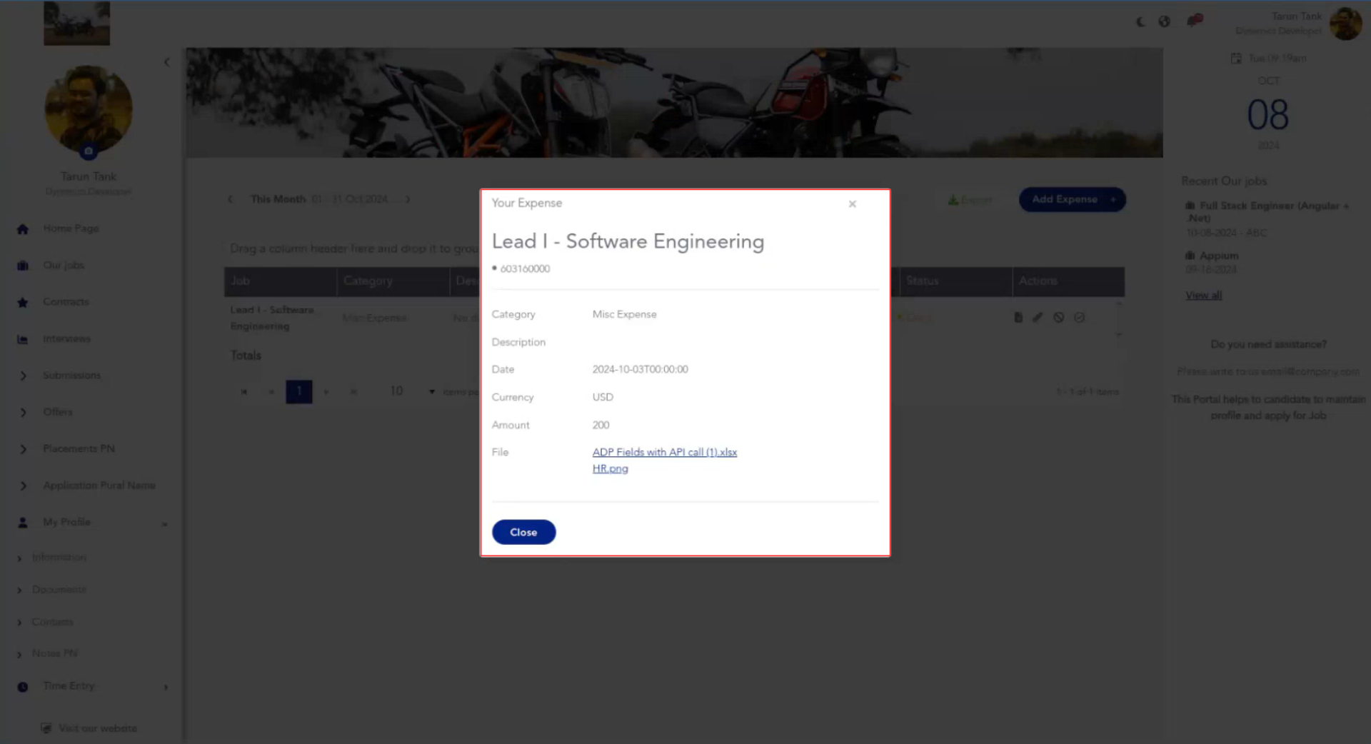Edit the expense with the pencil icon
Screen dimensions: 1371x744
coord(1038,317)
